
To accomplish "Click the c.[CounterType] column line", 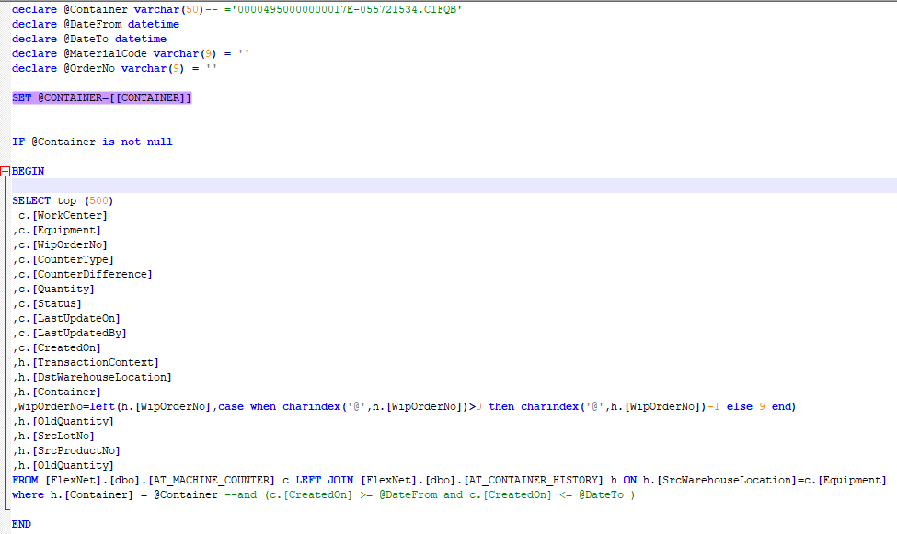I will coord(63,259).
